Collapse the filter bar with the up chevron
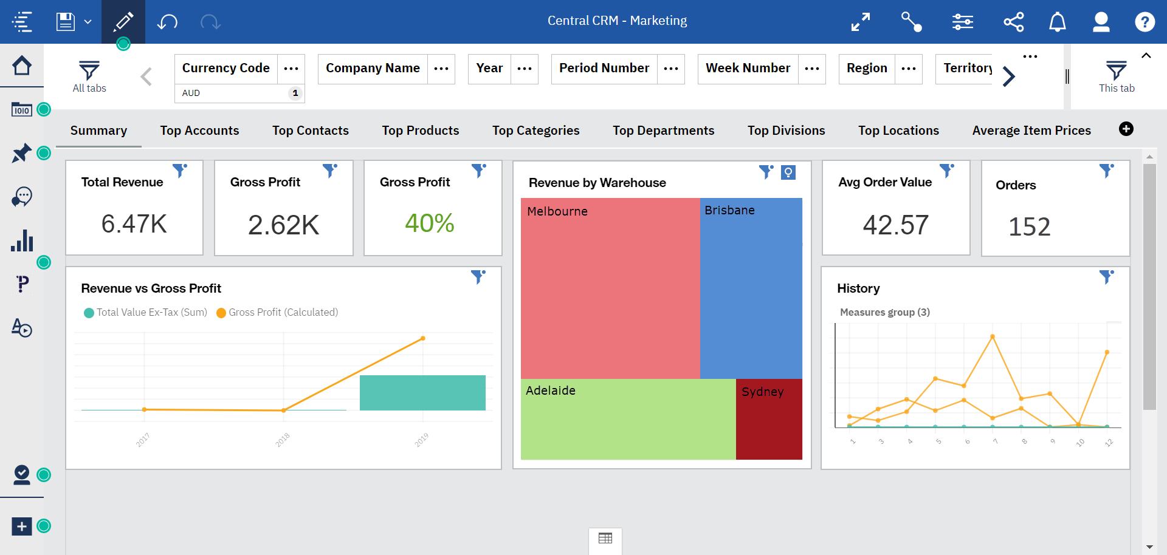This screenshot has height=555, width=1167. 1146,55
